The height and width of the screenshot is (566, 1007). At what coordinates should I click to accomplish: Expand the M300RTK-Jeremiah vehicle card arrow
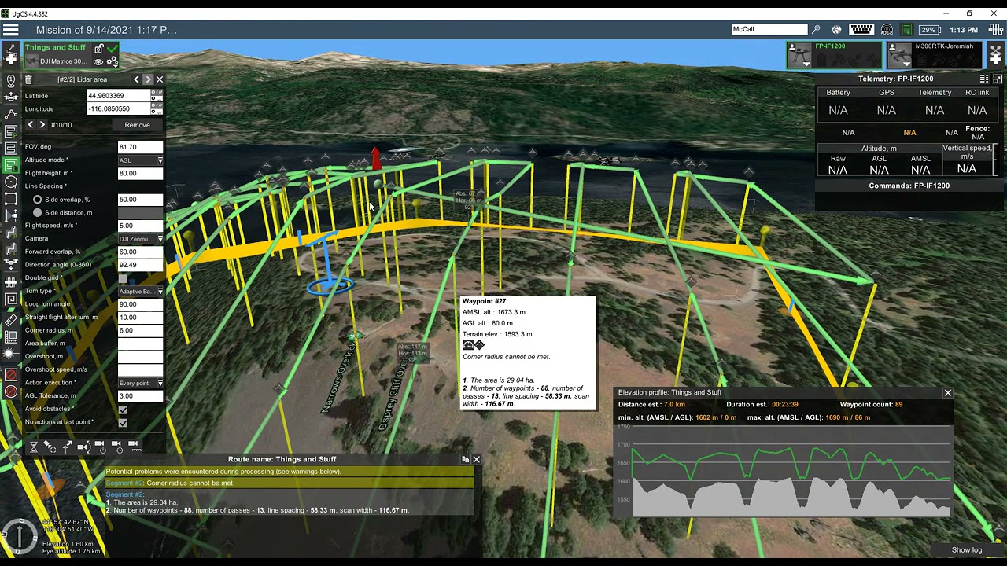(x=906, y=64)
